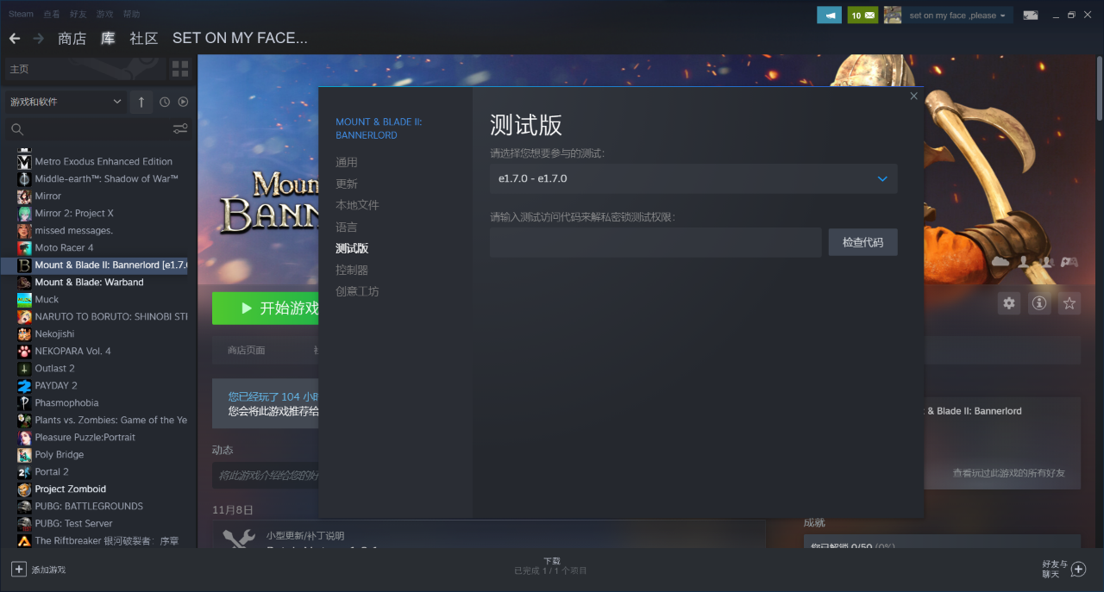Open the announcements megaphone icon

click(829, 16)
